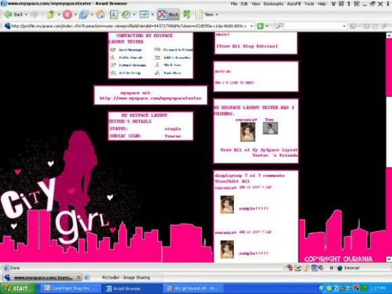This screenshot has height=294, width=392.
Task: Click the status bar red popup blocker icon
Action: click(x=289, y=268)
